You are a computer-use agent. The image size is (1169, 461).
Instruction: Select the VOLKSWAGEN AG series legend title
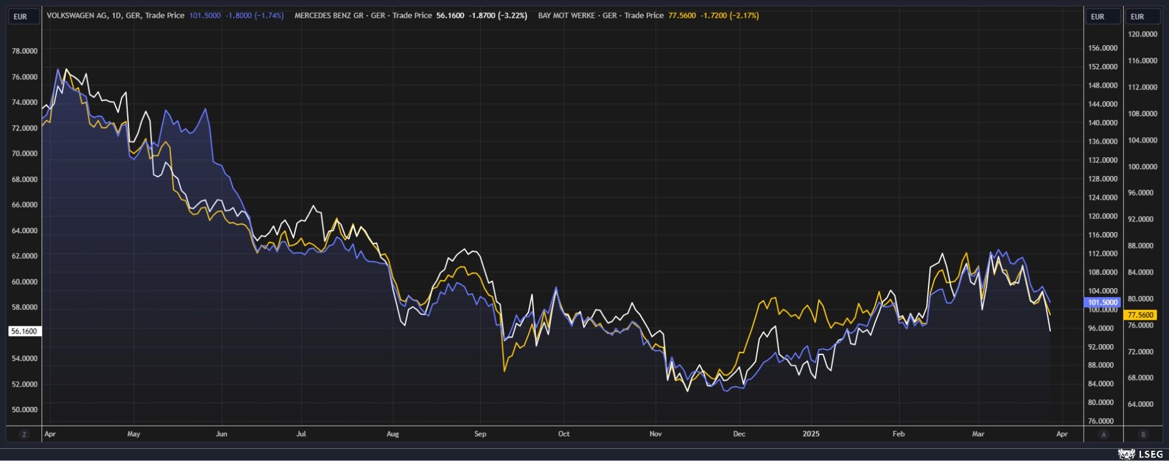pyautogui.click(x=116, y=16)
